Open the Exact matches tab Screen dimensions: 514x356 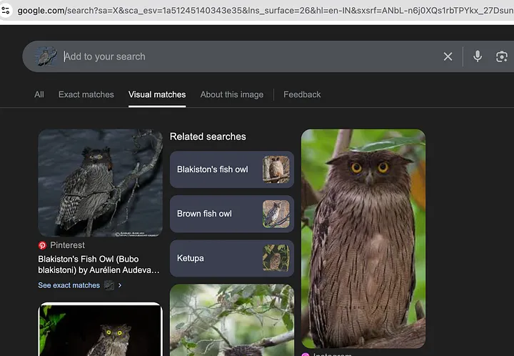[86, 94]
